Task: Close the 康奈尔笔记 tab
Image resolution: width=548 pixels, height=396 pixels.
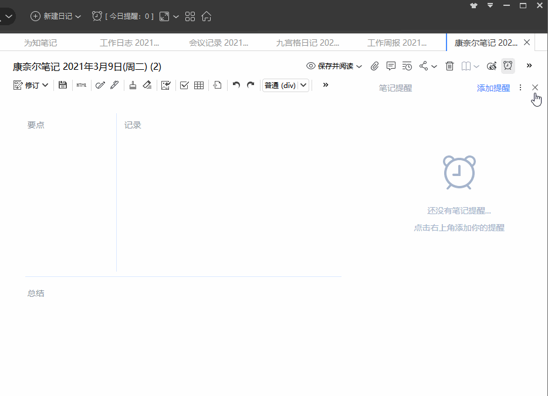Action: (527, 42)
